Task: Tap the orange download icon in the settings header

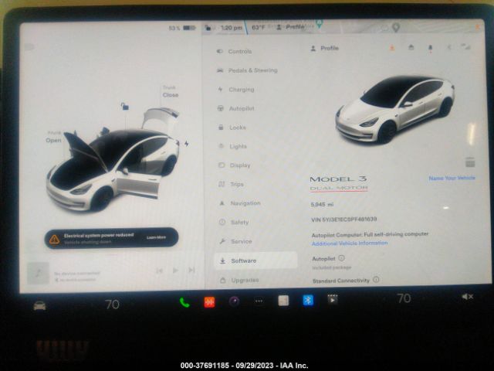Action: (x=392, y=48)
